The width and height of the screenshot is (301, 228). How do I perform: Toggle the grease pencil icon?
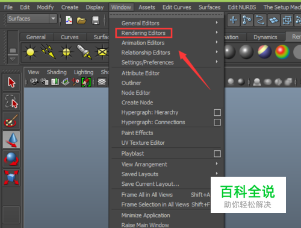pos(86,82)
